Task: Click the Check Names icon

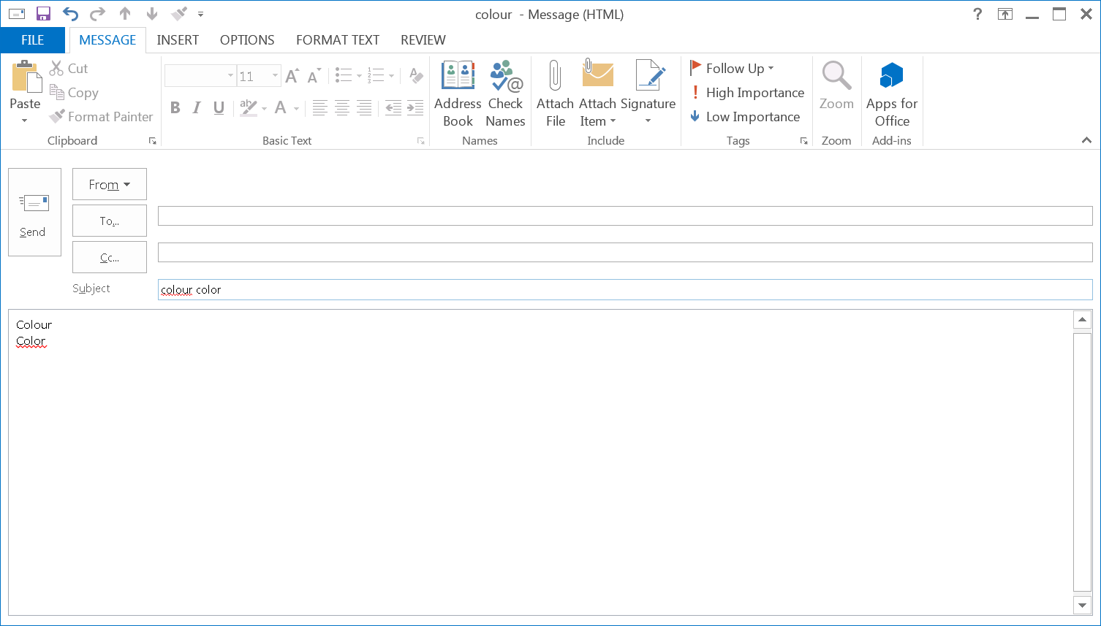Action: 505,77
